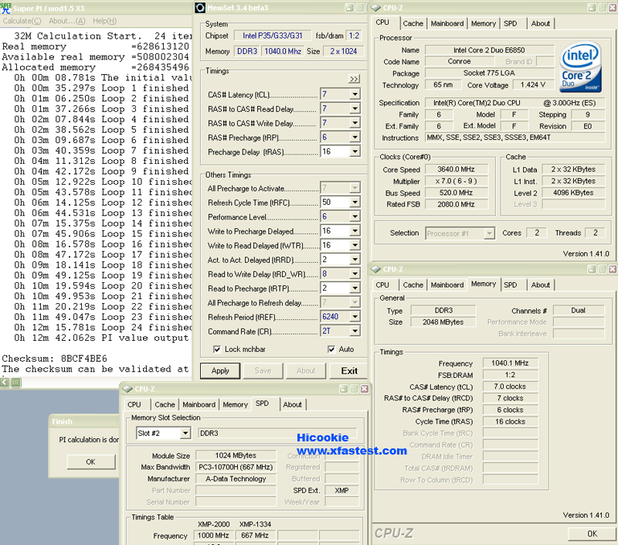Click the Intel Core 2 Duo logo
Viewport: 618px width, 545px height.
pos(581,67)
